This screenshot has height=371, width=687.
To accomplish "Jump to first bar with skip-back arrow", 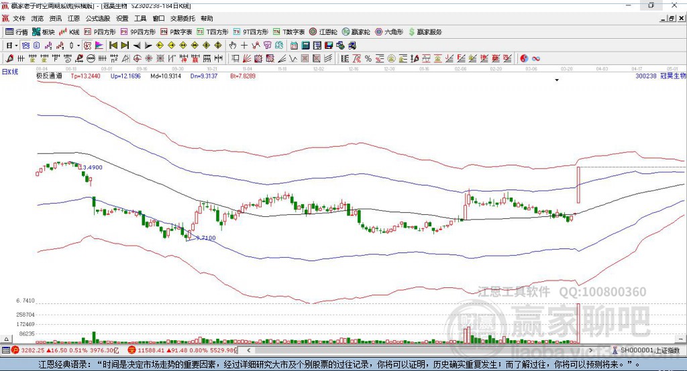I will 113,46.
